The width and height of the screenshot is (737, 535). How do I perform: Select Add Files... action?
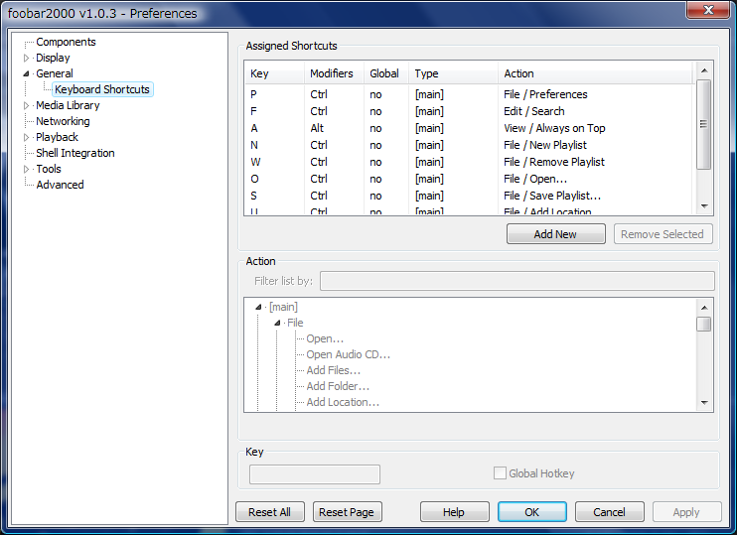334,370
